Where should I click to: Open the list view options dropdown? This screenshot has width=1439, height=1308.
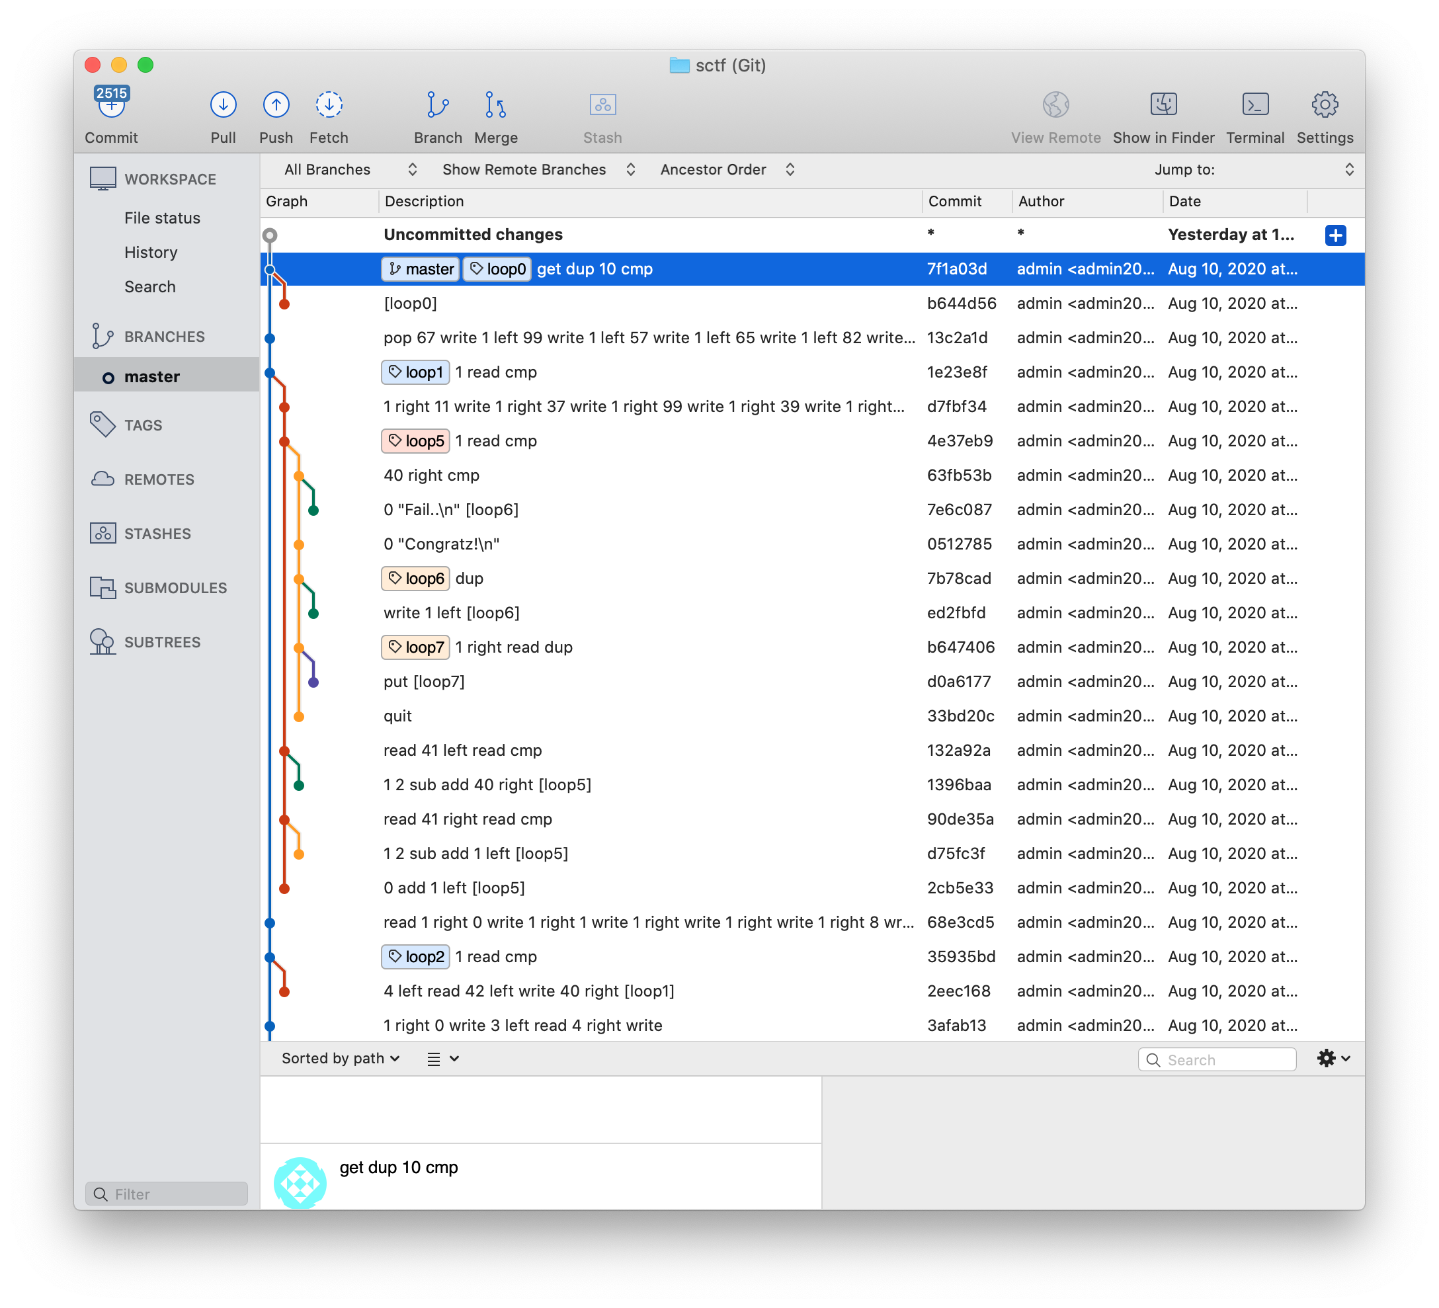pyautogui.click(x=442, y=1059)
